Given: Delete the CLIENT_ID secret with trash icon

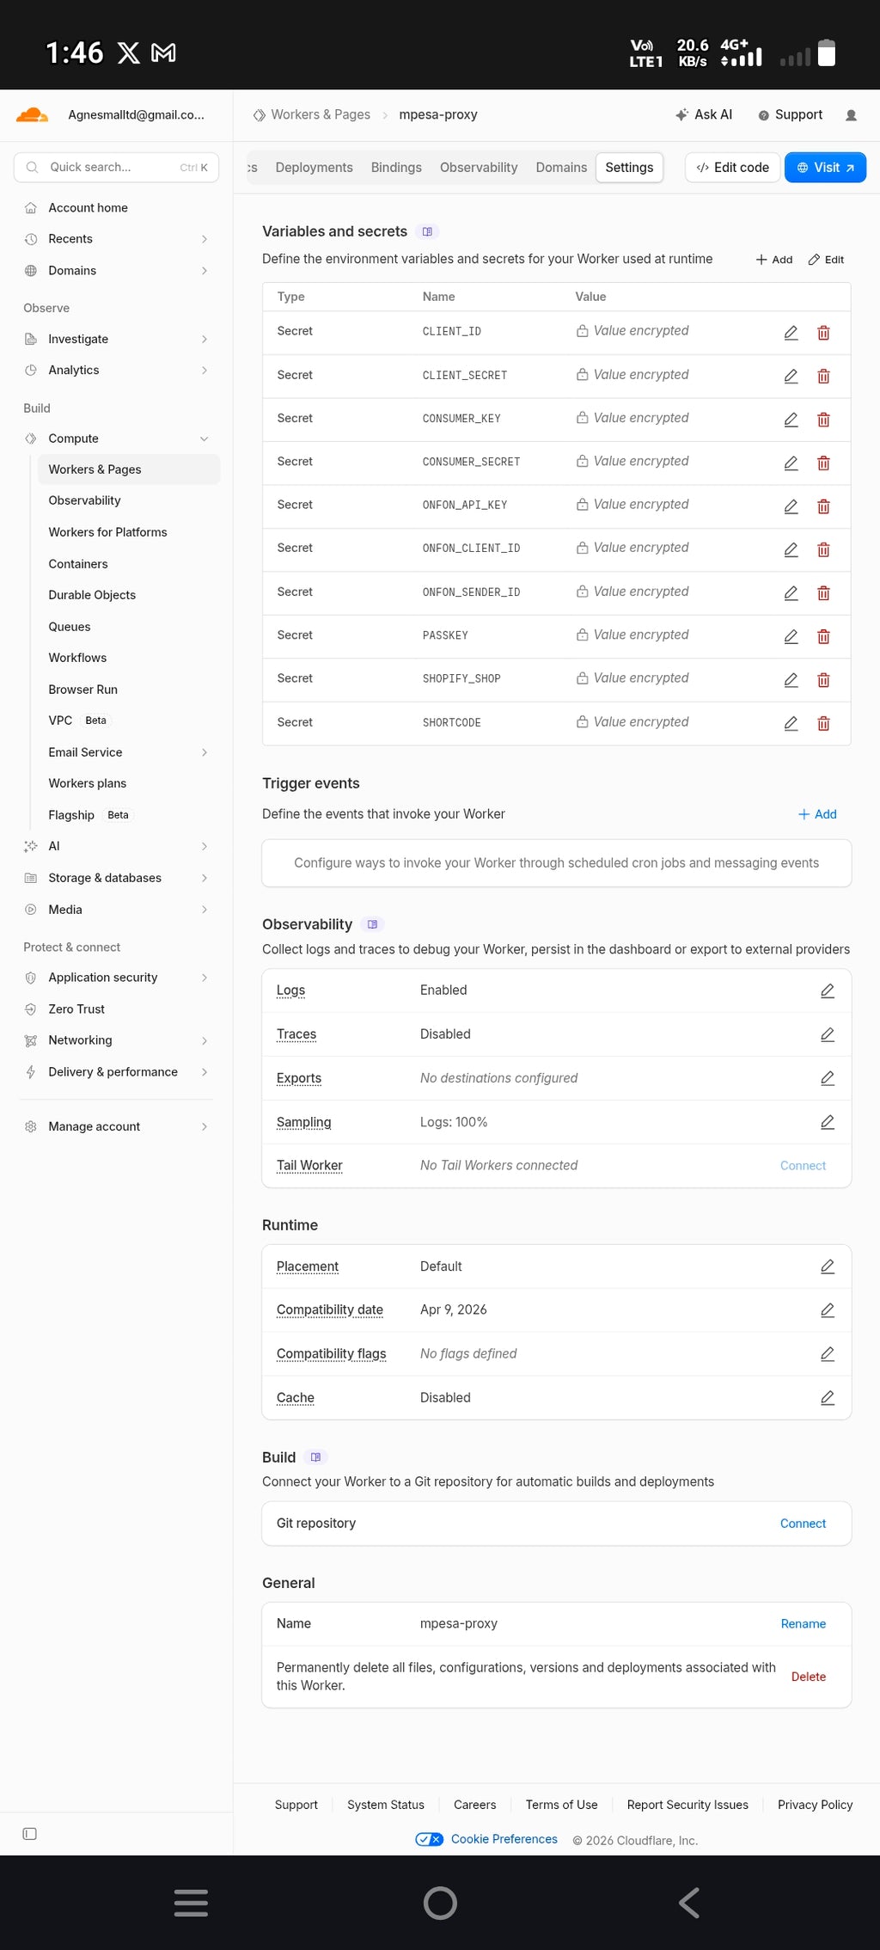Looking at the screenshot, I should tap(823, 333).
